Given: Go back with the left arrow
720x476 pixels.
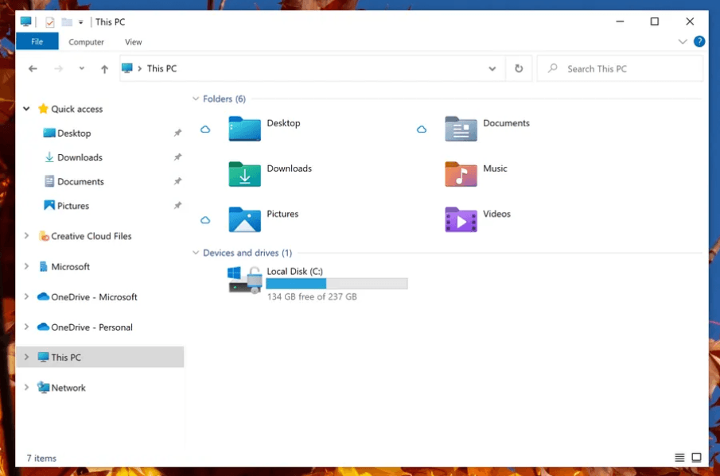Looking at the screenshot, I should (33, 69).
